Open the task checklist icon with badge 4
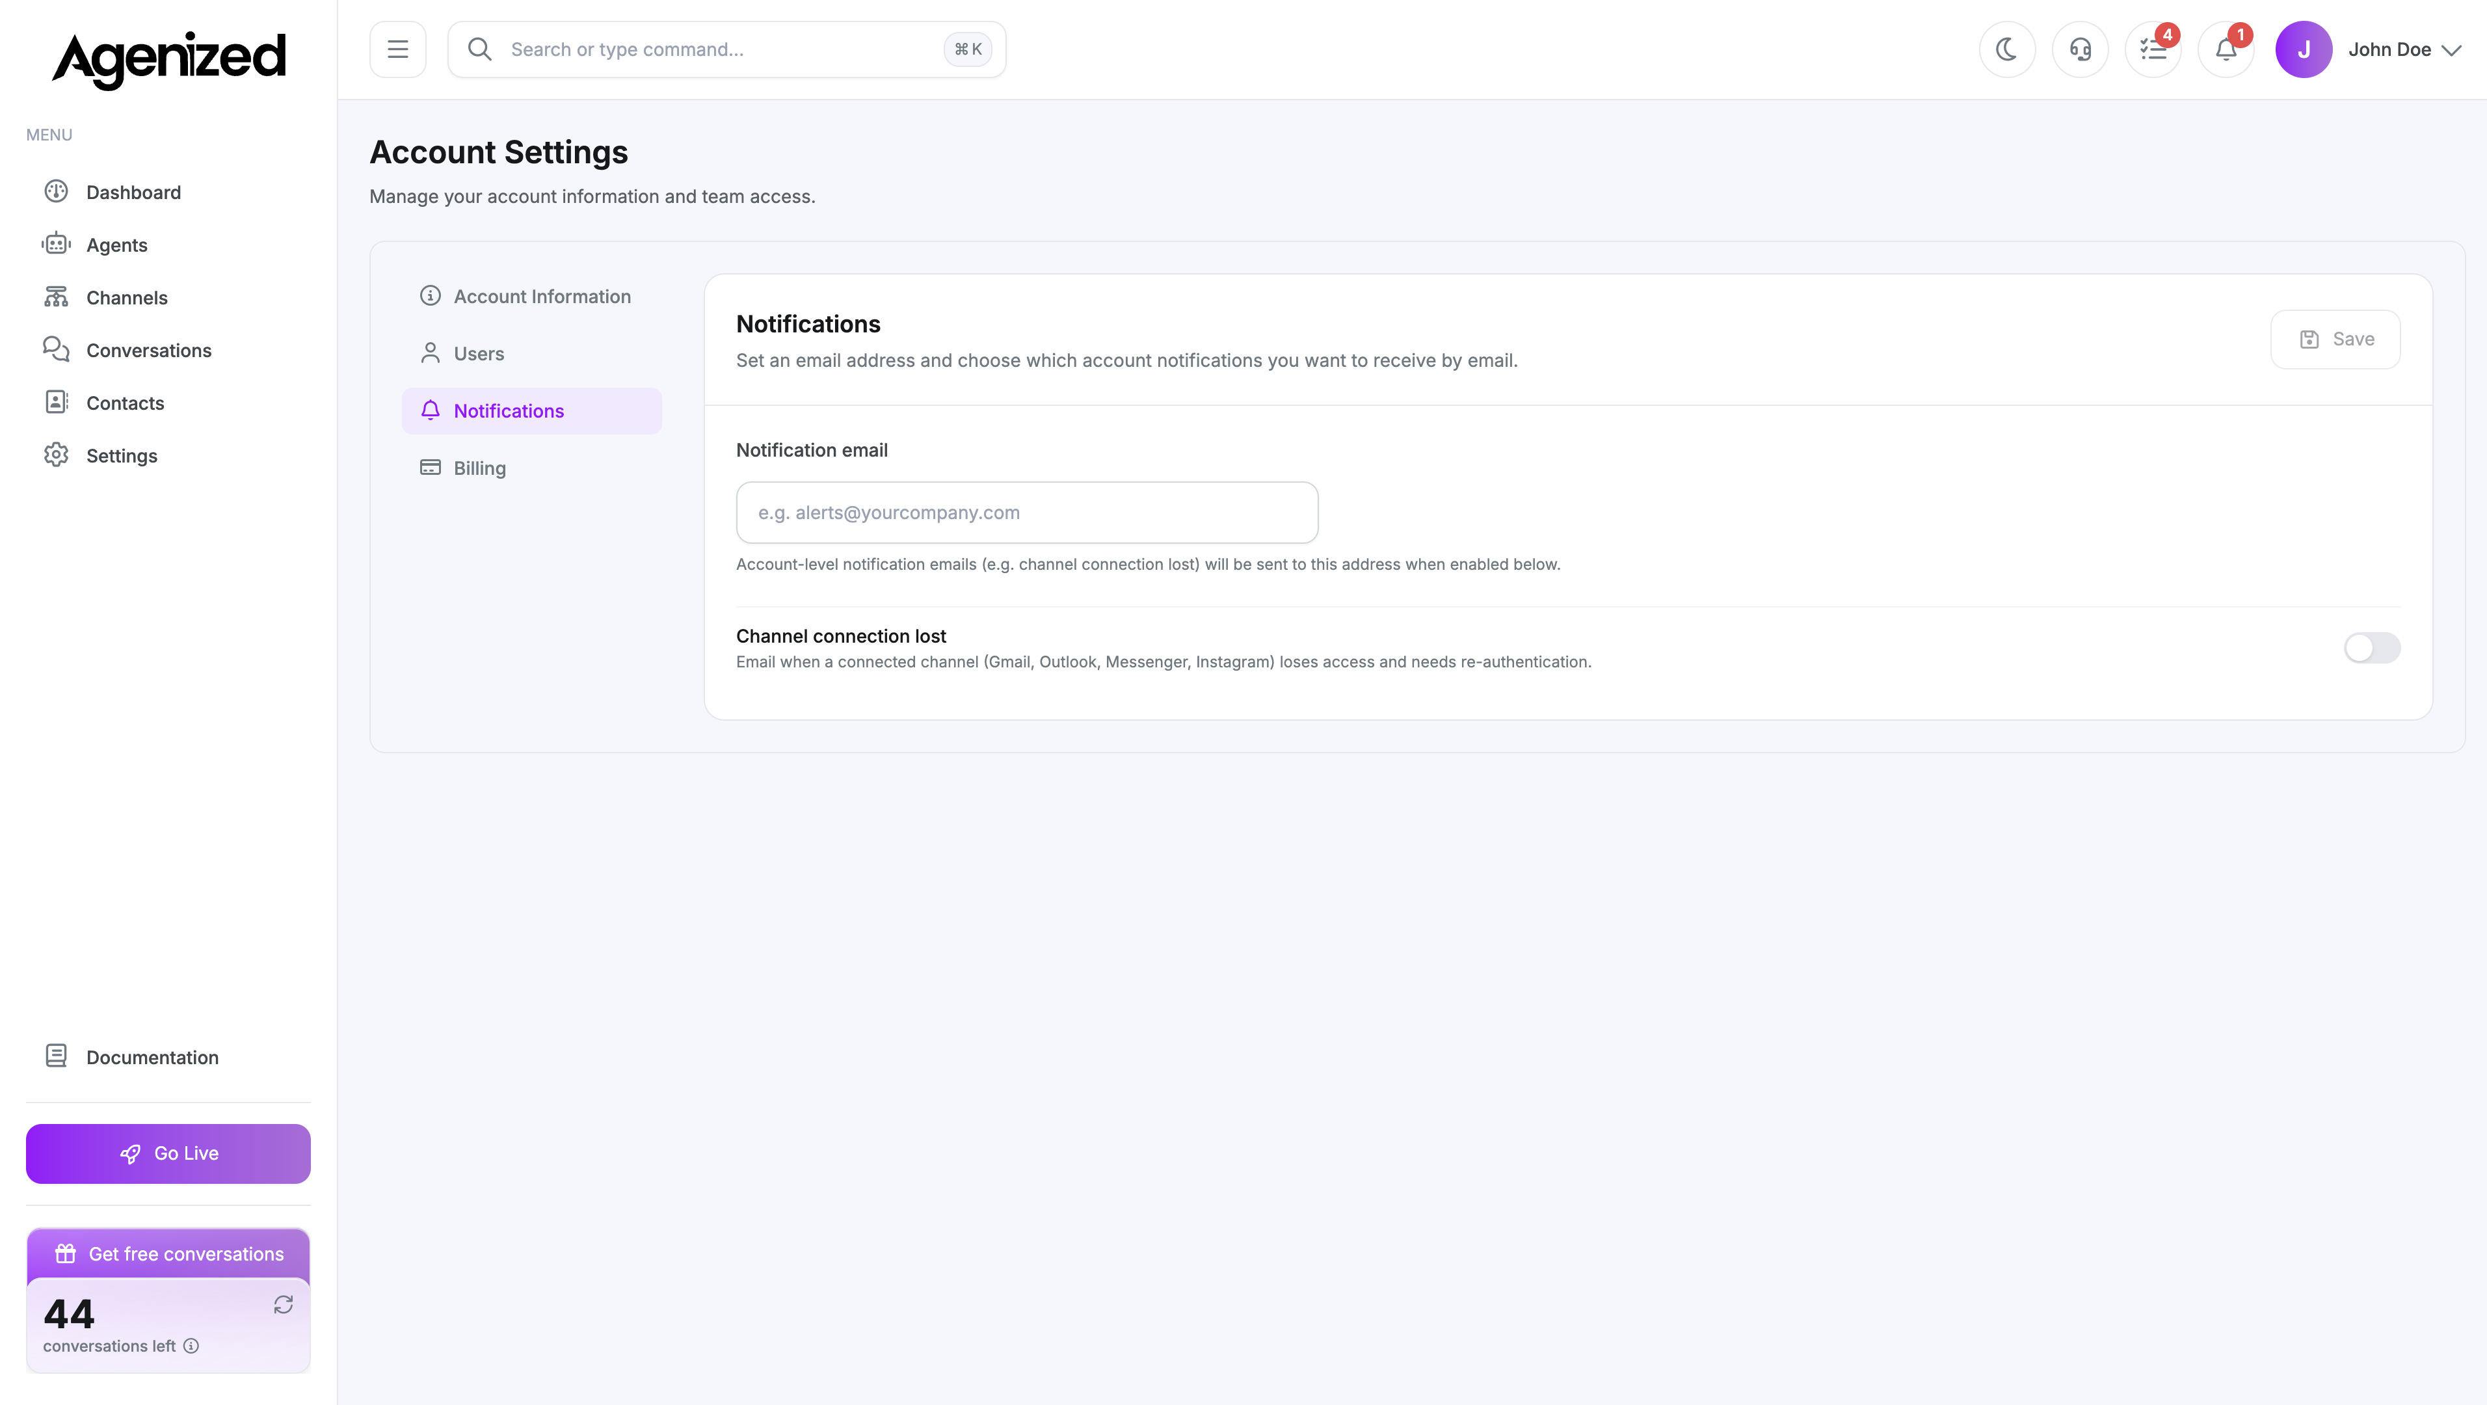 (2153, 49)
